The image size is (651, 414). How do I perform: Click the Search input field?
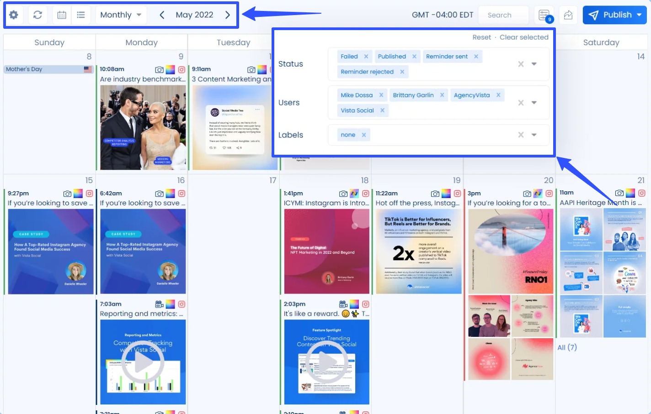pos(503,15)
